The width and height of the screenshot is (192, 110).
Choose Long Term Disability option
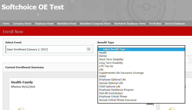pyautogui.click(x=111, y=63)
